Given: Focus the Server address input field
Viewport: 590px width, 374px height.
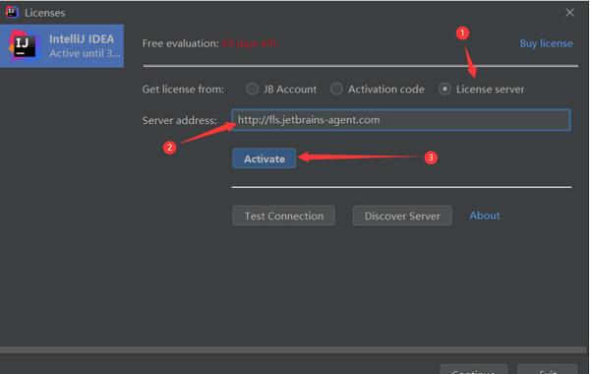Looking at the screenshot, I should 401,120.
